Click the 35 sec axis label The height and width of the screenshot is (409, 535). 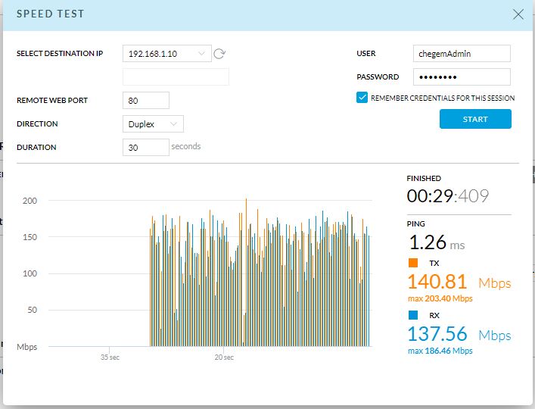110,357
